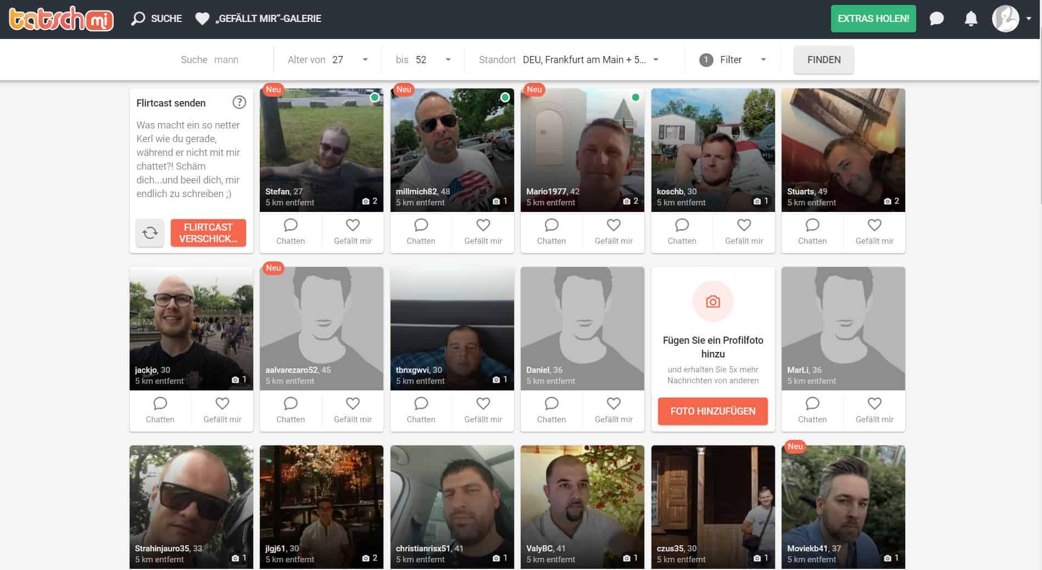
Task: Open the notifications bell icon
Action: 971,19
